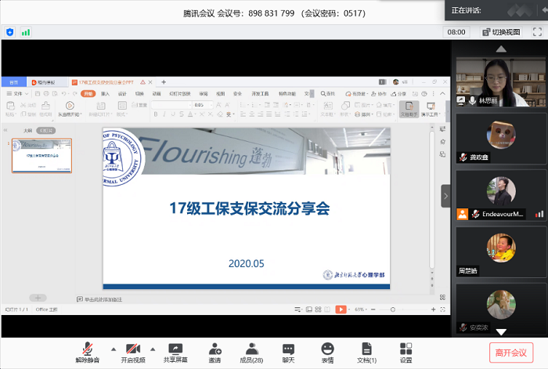548x369 pixels.
Task: Collapse the participant video sidebar arrow
Action: (445, 196)
